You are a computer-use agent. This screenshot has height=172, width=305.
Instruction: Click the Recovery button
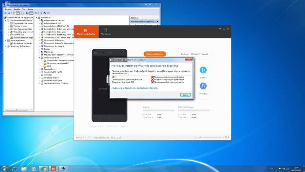[195, 54]
